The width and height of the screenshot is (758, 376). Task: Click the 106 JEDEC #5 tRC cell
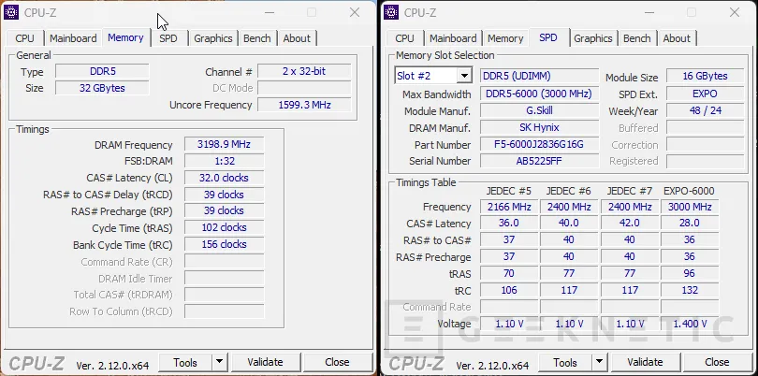[509, 291]
